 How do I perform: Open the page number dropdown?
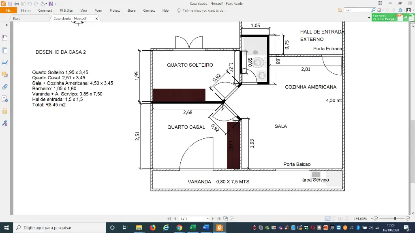(x=208, y=219)
